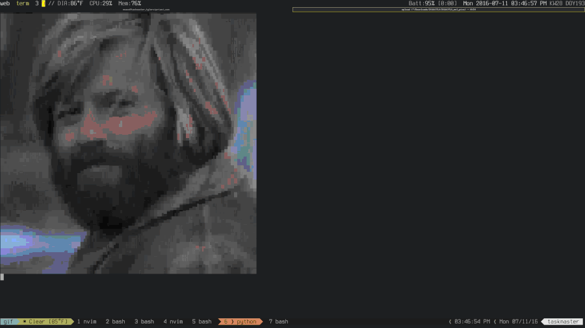This screenshot has height=328, width=585.
Task: Switch to the term workspace
Action: pos(23,3)
